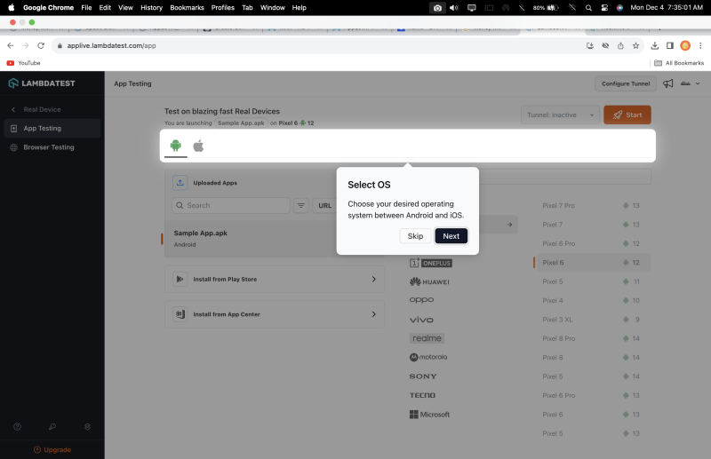Click the Play Store icon
Image resolution: width=711 pixels, height=459 pixels.
pos(180,279)
